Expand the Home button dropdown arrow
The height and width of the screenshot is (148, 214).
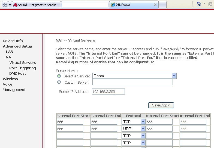204,4
